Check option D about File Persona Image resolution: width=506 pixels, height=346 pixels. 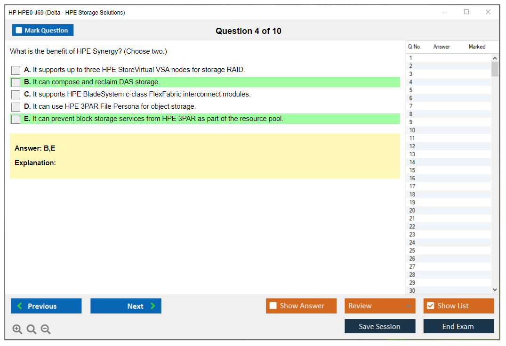pyautogui.click(x=16, y=107)
